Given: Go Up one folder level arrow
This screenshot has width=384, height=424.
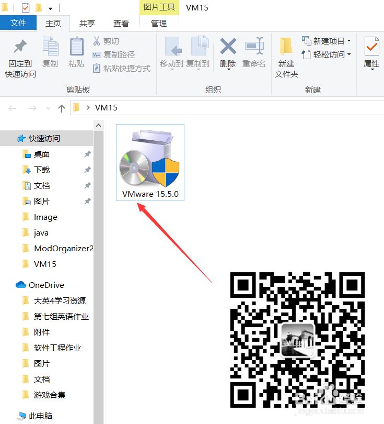Looking at the screenshot, I should (x=62, y=108).
